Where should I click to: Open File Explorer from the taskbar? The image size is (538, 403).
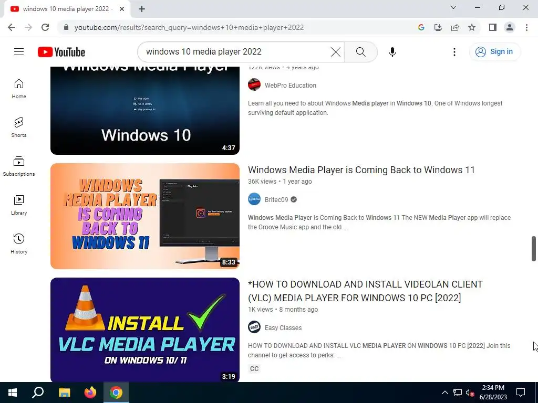64,393
